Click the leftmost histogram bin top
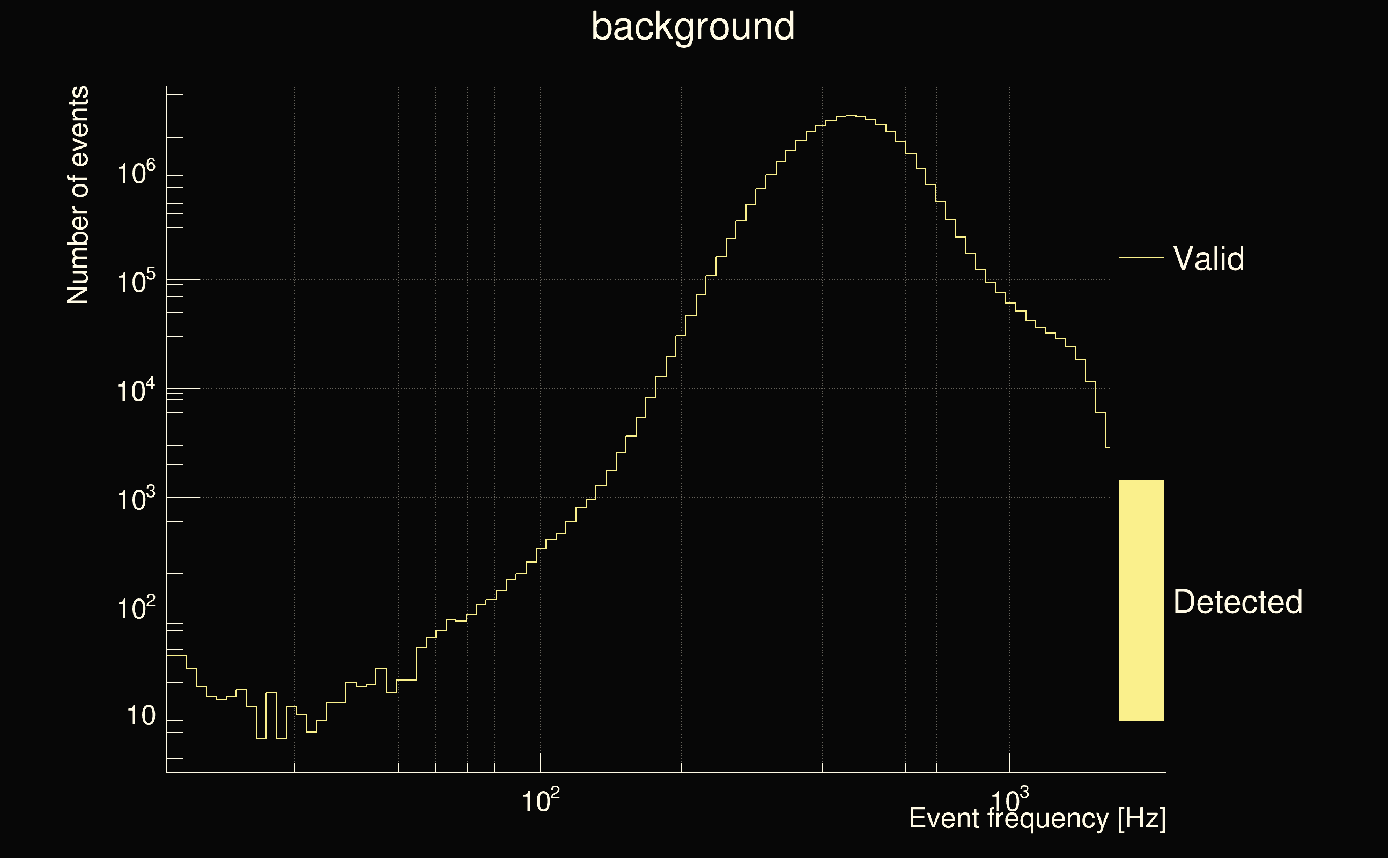Image resolution: width=1388 pixels, height=858 pixels. tap(176, 656)
